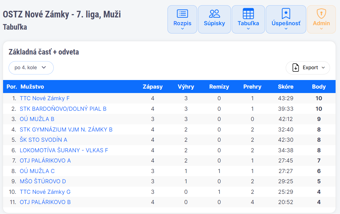340x214 pixels.
Task: Expand the chevron under Tabuľka
Action: (x=248, y=29)
